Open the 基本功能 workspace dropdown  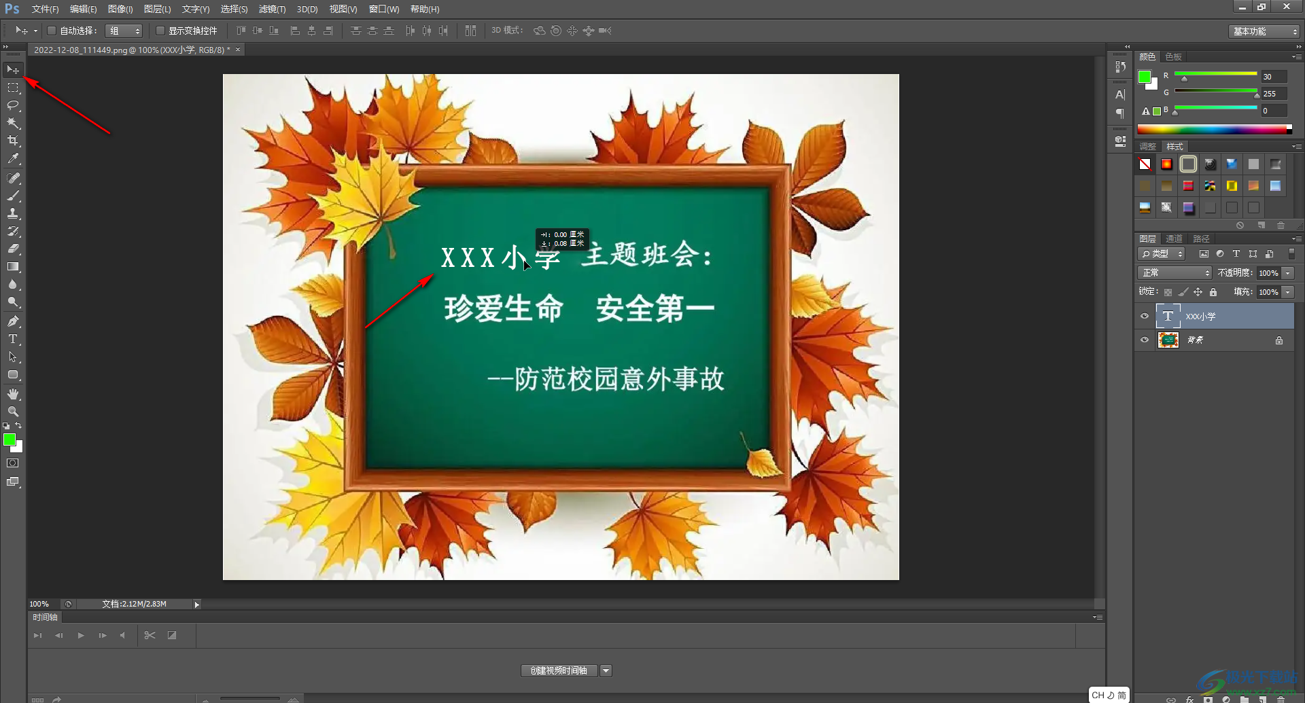(1264, 31)
